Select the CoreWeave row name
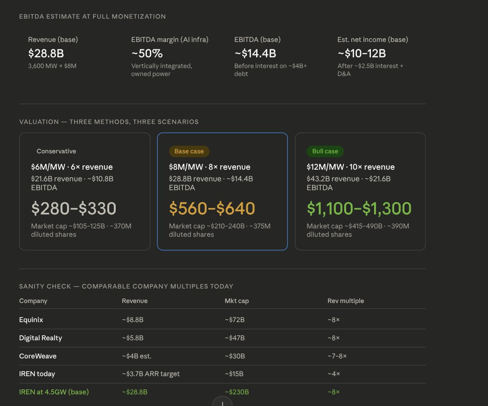The height and width of the screenshot is (406, 488). [x=38, y=356]
